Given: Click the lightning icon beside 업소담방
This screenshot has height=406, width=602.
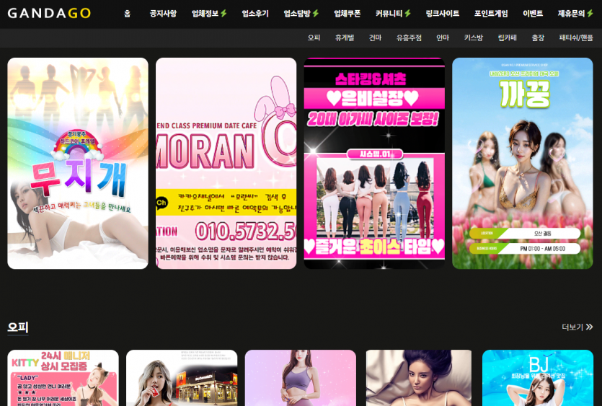Looking at the screenshot, I should coord(315,14).
